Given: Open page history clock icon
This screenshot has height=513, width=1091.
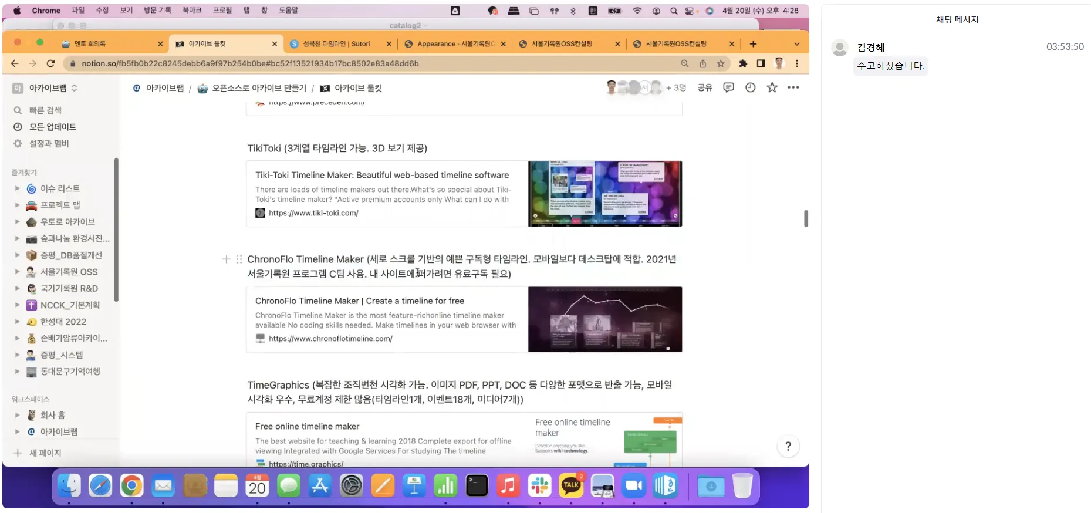Looking at the screenshot, I should (x=750, y=87).
